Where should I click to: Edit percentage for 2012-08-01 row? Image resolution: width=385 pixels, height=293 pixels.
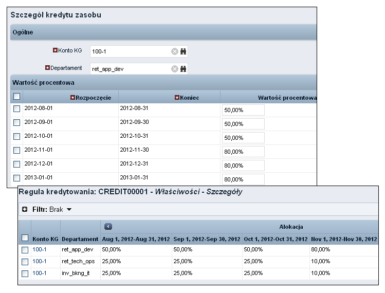[243, 110]
